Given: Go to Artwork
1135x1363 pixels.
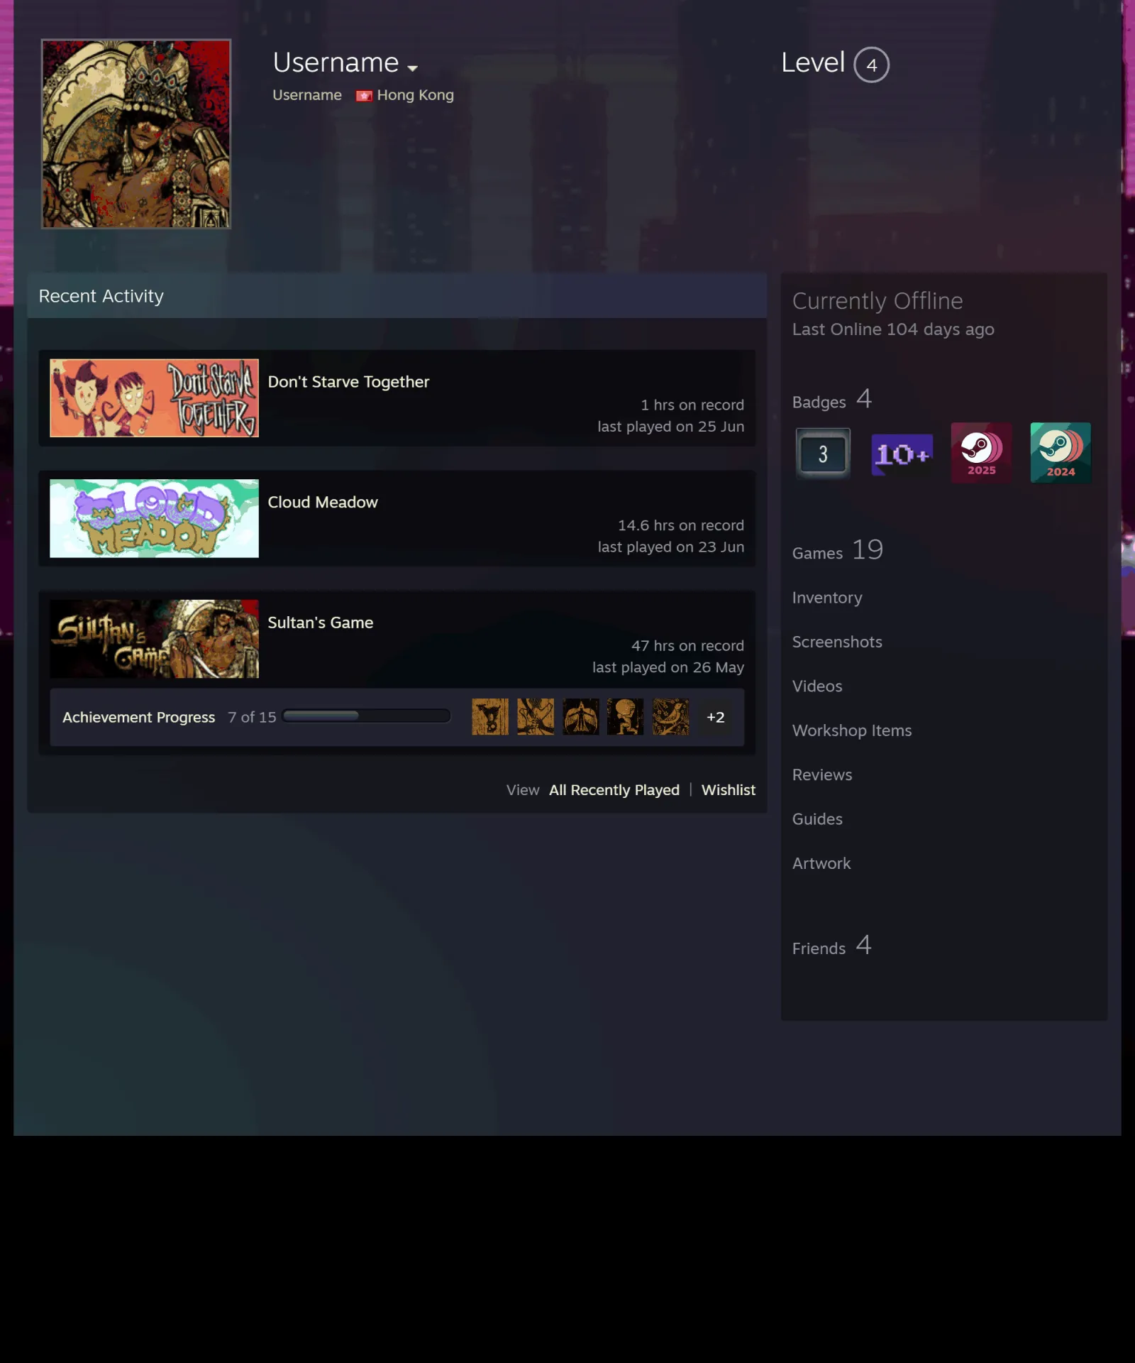Looking at the screenshot, I should pos(821,863).
